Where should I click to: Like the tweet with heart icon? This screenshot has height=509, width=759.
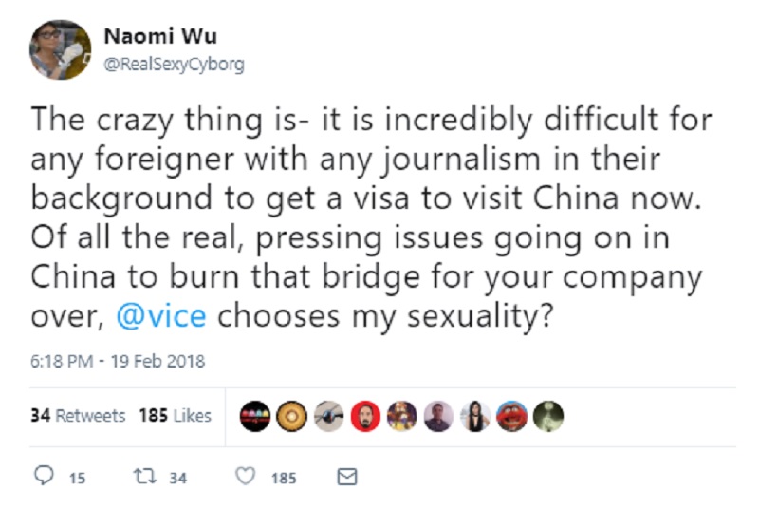(246, 476)
